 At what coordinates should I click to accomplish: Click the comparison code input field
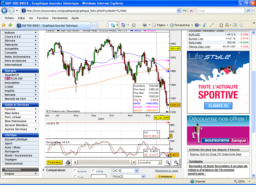point(98,176)
